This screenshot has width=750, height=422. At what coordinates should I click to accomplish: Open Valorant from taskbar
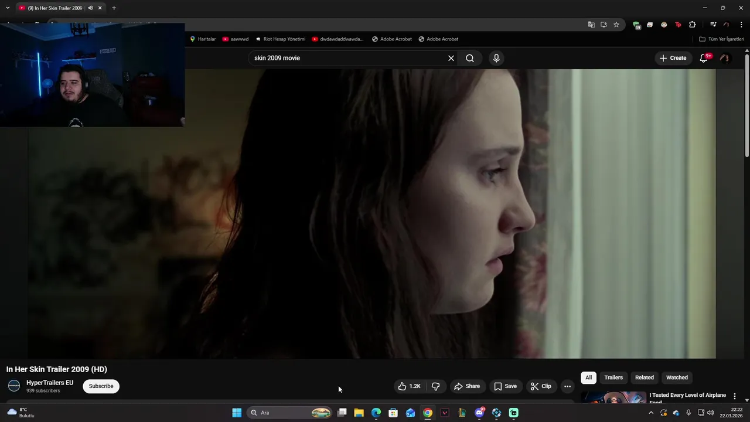pos(445,413)
